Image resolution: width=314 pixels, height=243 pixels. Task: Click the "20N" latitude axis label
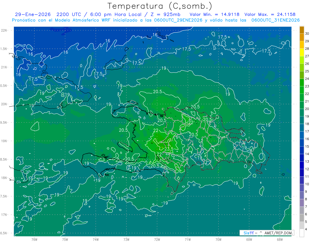point(4,104)
